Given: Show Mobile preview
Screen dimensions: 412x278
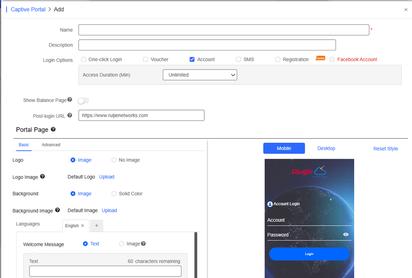Looking at the screenshot, I should click(x=284, y=148).
